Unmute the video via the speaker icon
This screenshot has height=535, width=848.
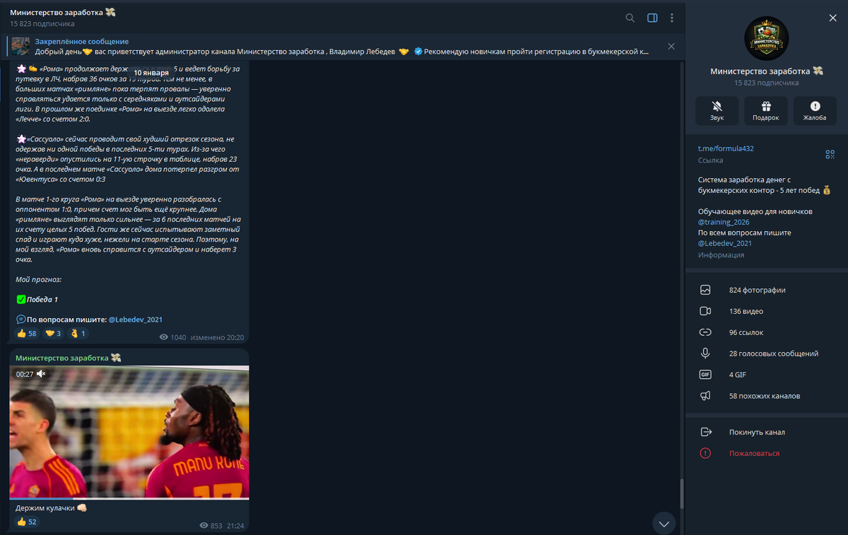[x=41, y=374]
